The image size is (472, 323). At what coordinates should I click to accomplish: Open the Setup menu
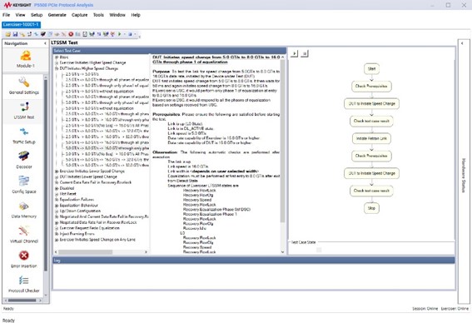[37, 15]
